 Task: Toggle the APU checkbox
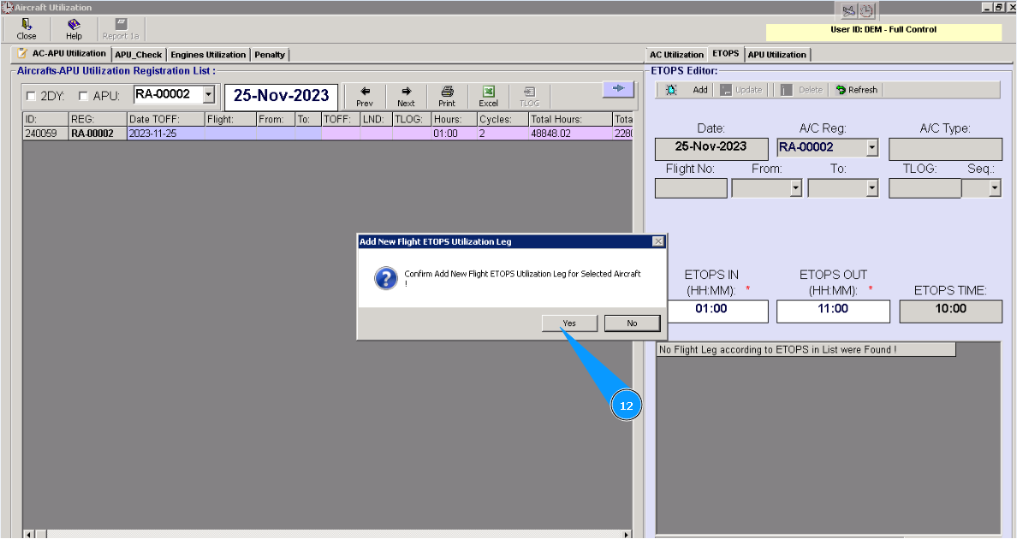[83, 96]
